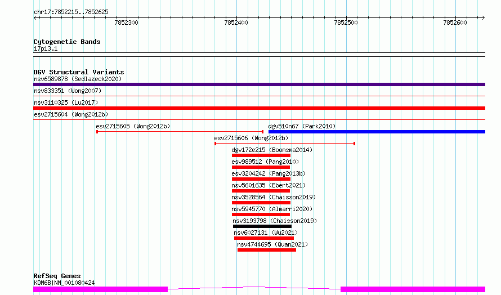The width and height of the screenshot is (501, 295).
Task: Select the thin red esv2715604 variant line
Action: [259, 119]
